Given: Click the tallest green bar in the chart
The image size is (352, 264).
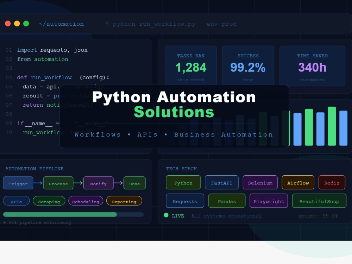Looking at the screenshot, I should click(332, 126).
